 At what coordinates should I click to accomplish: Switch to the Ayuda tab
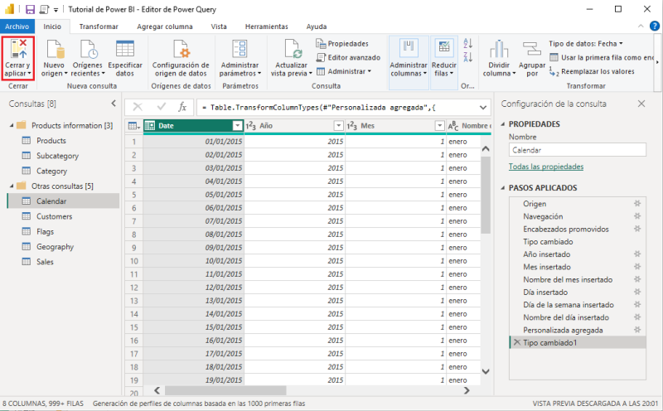(317, 27)
